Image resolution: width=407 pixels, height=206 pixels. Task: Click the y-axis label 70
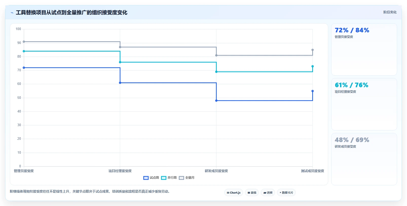[19, 70]
